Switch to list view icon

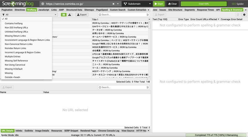click(64, 15)
